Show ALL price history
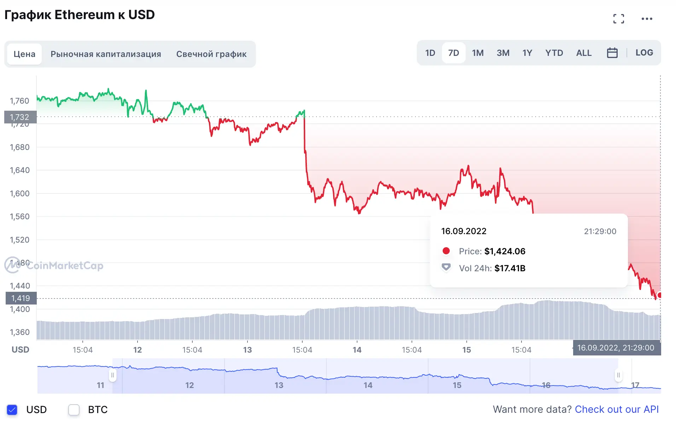 (x=584, y=53)
